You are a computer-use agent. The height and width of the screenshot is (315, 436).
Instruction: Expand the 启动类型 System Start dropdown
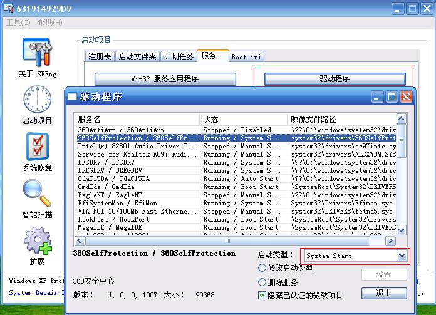point(402,256)
